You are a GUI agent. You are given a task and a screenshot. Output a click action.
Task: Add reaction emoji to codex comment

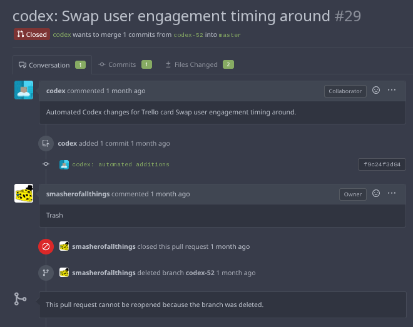click(376, 90)
